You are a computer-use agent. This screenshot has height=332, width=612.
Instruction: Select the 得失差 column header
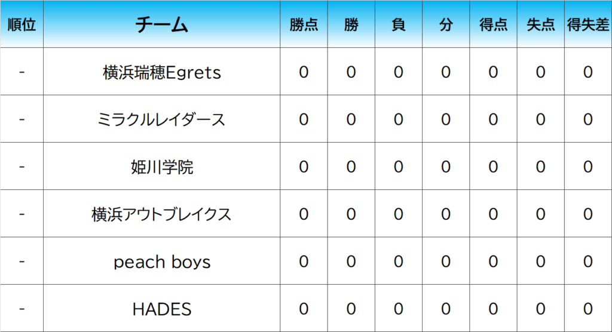click(587, 25)
